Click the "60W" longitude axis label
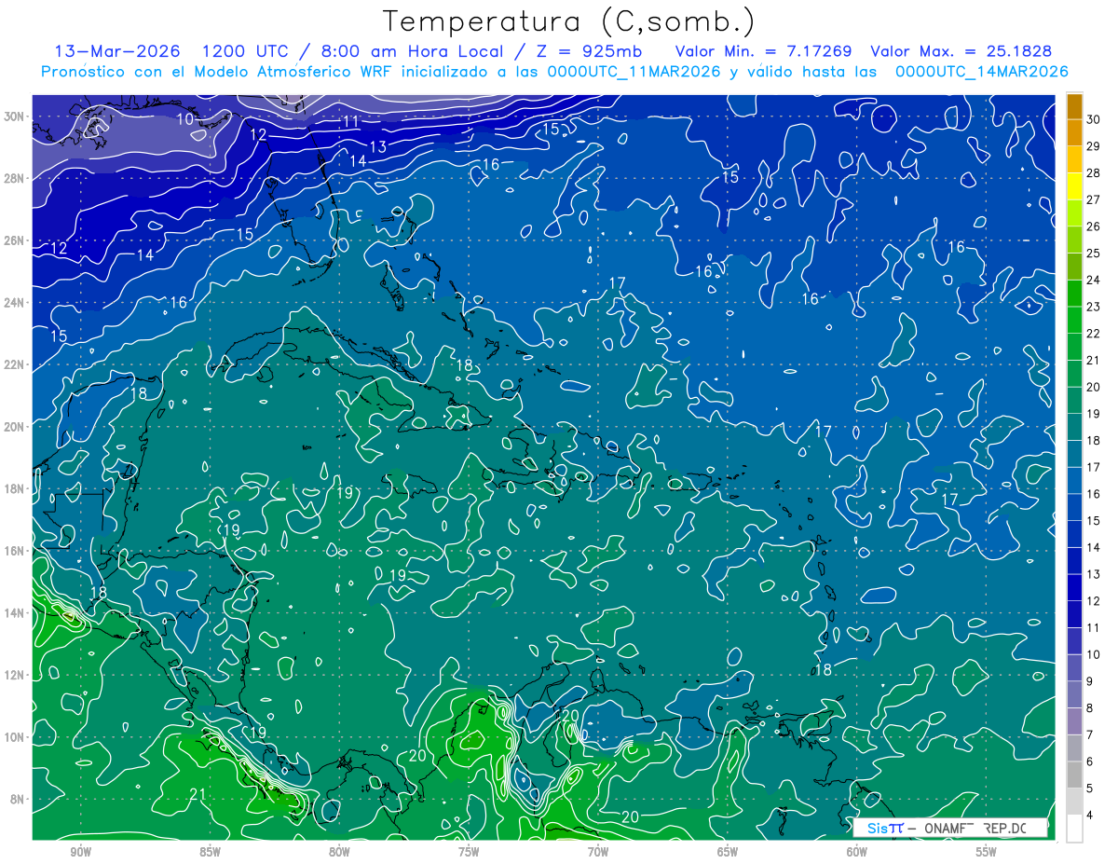The width and height of the screenshot is (1118, 864). click(857, 853)
